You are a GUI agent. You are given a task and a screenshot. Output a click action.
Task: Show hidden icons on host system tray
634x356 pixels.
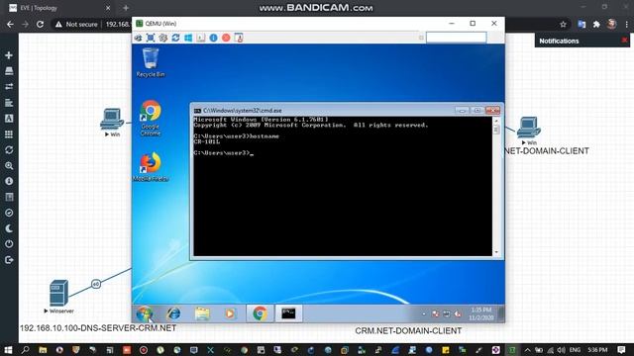pyautogui.click(x=527, y=349)
